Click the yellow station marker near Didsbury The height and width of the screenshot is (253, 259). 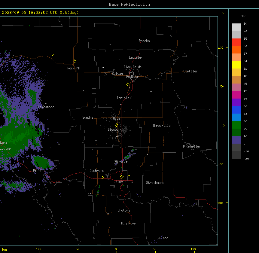[117, 125]
